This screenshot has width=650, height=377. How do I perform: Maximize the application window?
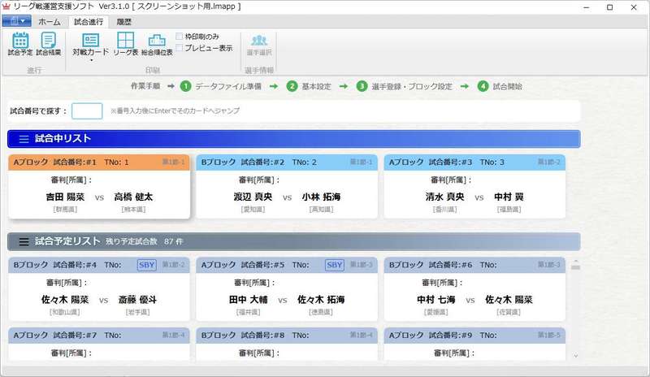[610, 7]
